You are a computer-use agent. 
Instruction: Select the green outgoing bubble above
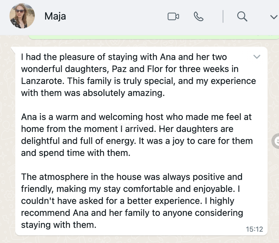[154, 37]
